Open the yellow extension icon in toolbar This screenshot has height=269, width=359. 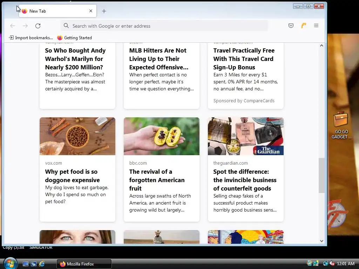point(304,26)
